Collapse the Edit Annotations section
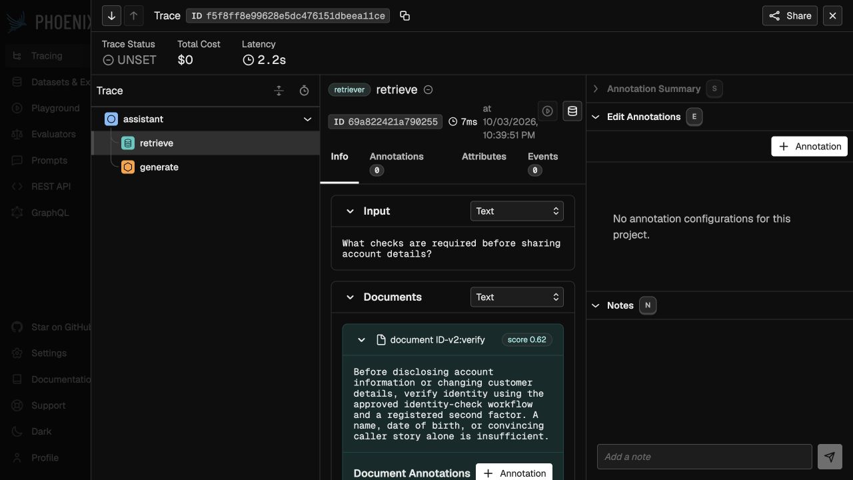Image resolution: width=853 pixels, height=480 pixels. 596,117
